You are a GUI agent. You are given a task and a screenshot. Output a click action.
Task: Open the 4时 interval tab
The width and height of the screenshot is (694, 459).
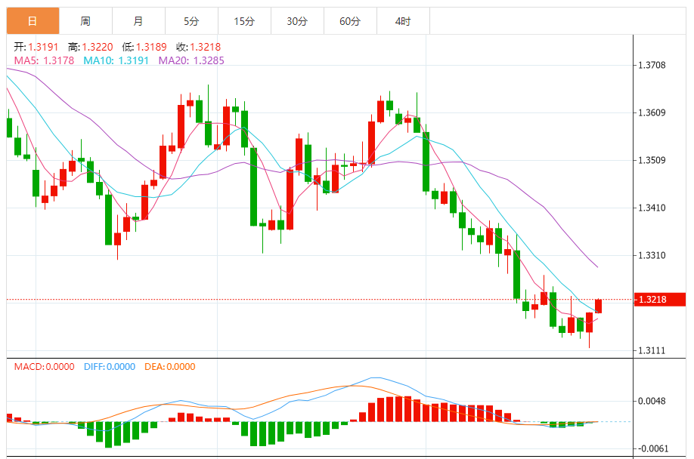click(403, 21)
